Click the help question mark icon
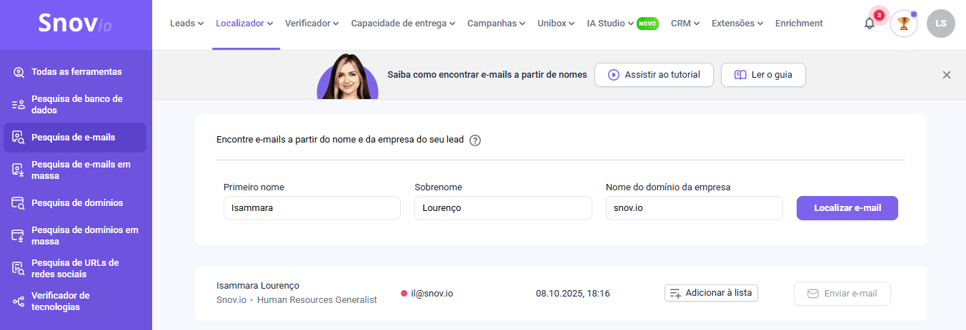The height and width of the screenshot is (330, 966). (475, 140)
